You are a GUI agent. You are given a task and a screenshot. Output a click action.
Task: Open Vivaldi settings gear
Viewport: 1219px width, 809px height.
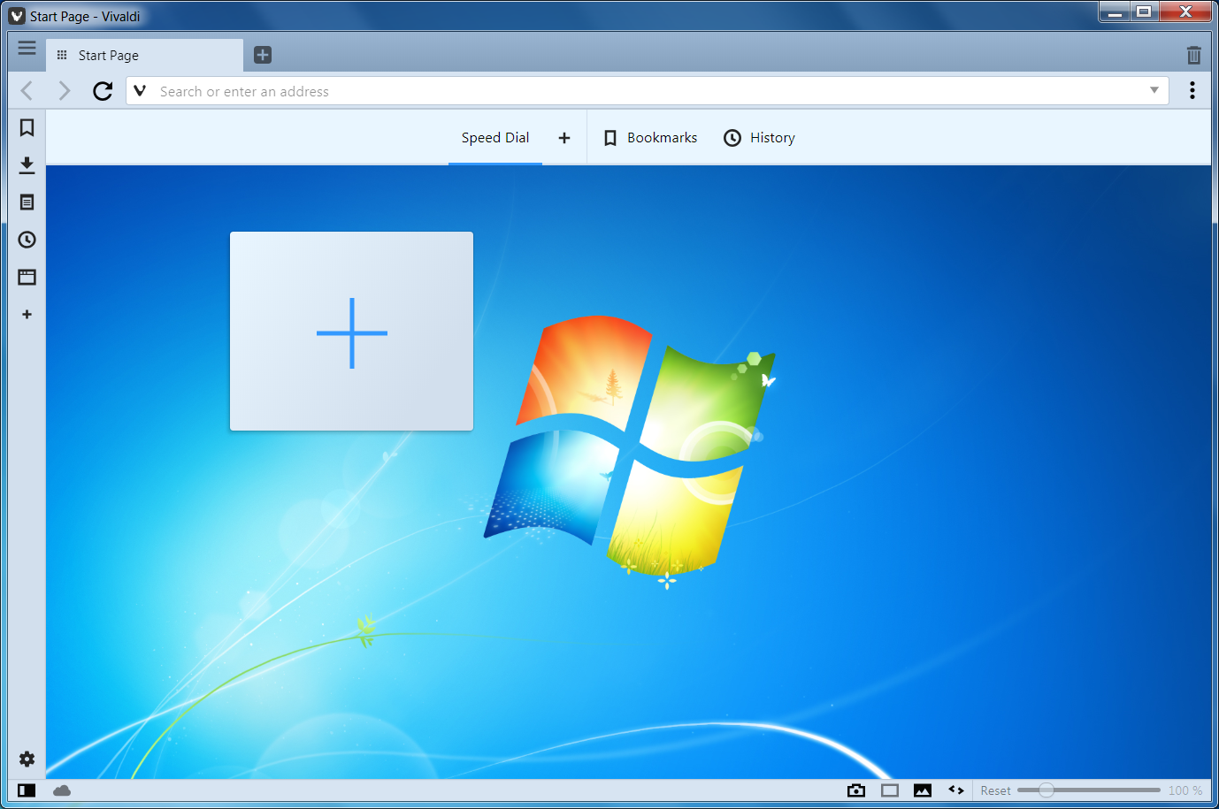coord(27,759)
